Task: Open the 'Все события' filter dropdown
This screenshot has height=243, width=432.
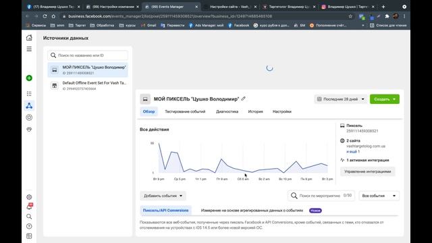Action: click(379, 196)
